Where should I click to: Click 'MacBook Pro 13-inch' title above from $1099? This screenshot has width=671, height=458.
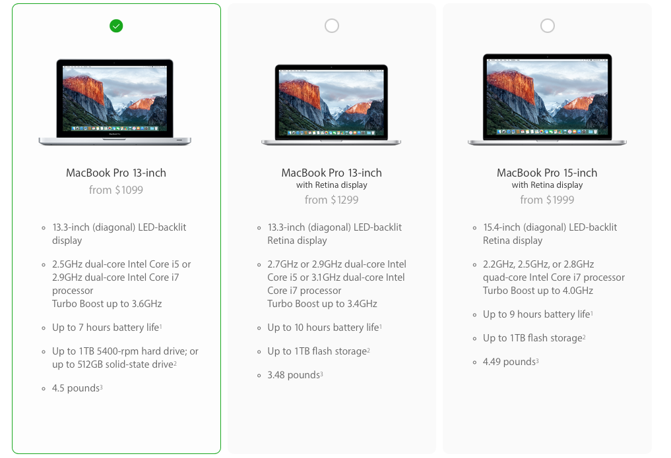pyautogui.click(x=116, y=173)
